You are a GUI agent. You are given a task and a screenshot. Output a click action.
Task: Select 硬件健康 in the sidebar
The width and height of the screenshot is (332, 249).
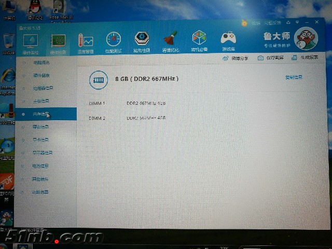tap(41, 75)
